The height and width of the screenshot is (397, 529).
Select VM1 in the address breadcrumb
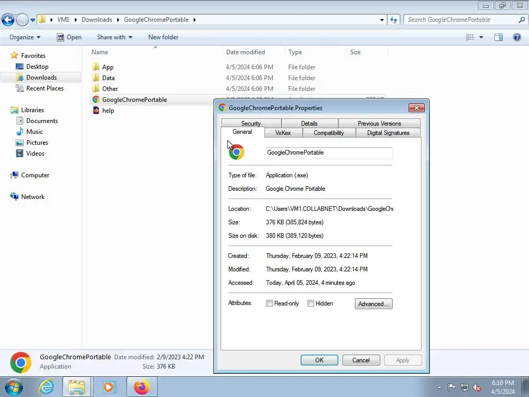[x=63, y=20]
